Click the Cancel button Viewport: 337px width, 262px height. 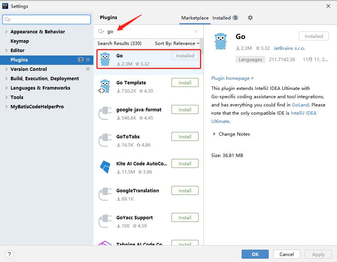tap(286, 254)
